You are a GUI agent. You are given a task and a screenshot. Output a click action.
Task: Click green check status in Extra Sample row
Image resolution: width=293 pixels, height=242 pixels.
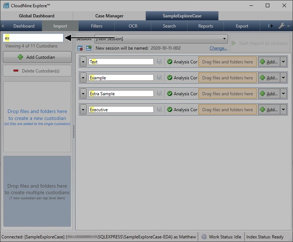click(x=169, y=93)
